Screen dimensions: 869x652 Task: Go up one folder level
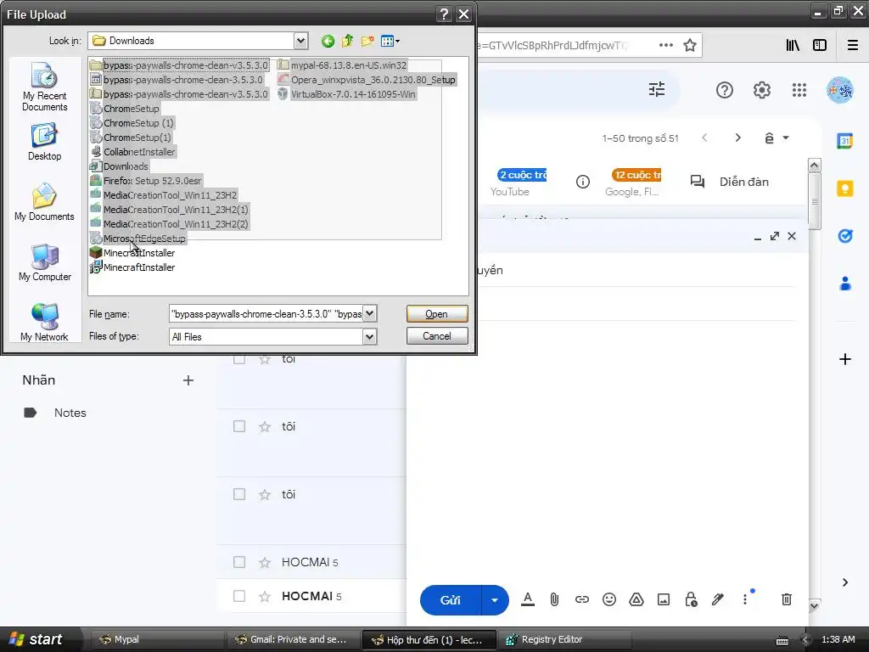tap(347, 41)
